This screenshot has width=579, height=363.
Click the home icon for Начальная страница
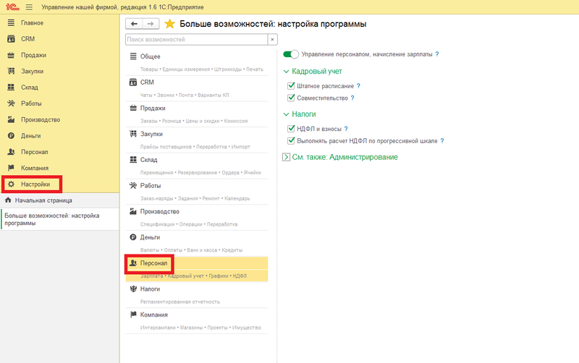8,200
